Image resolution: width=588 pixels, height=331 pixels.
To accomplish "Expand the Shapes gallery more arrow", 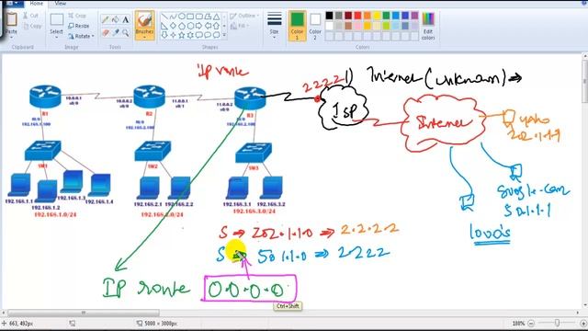I will click(224, 35).
